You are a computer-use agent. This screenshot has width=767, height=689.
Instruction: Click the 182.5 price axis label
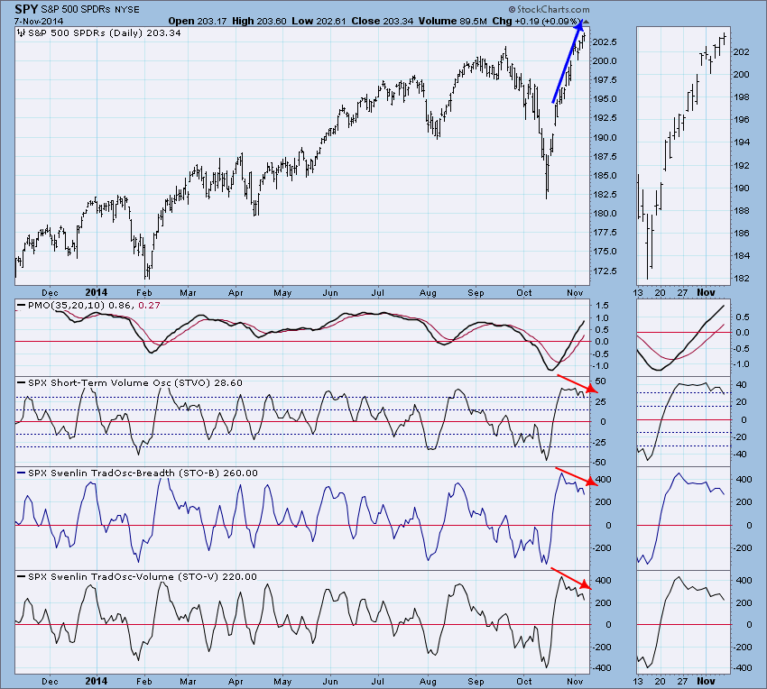click(x=604, y=195)
